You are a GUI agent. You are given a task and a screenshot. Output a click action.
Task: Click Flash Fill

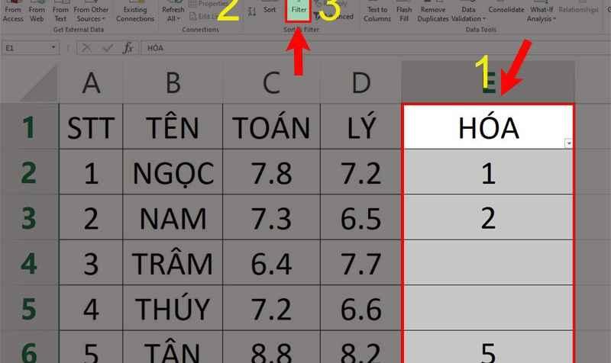[x=404, y=11]
